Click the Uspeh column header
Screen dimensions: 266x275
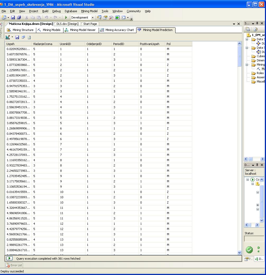(19, 44)
